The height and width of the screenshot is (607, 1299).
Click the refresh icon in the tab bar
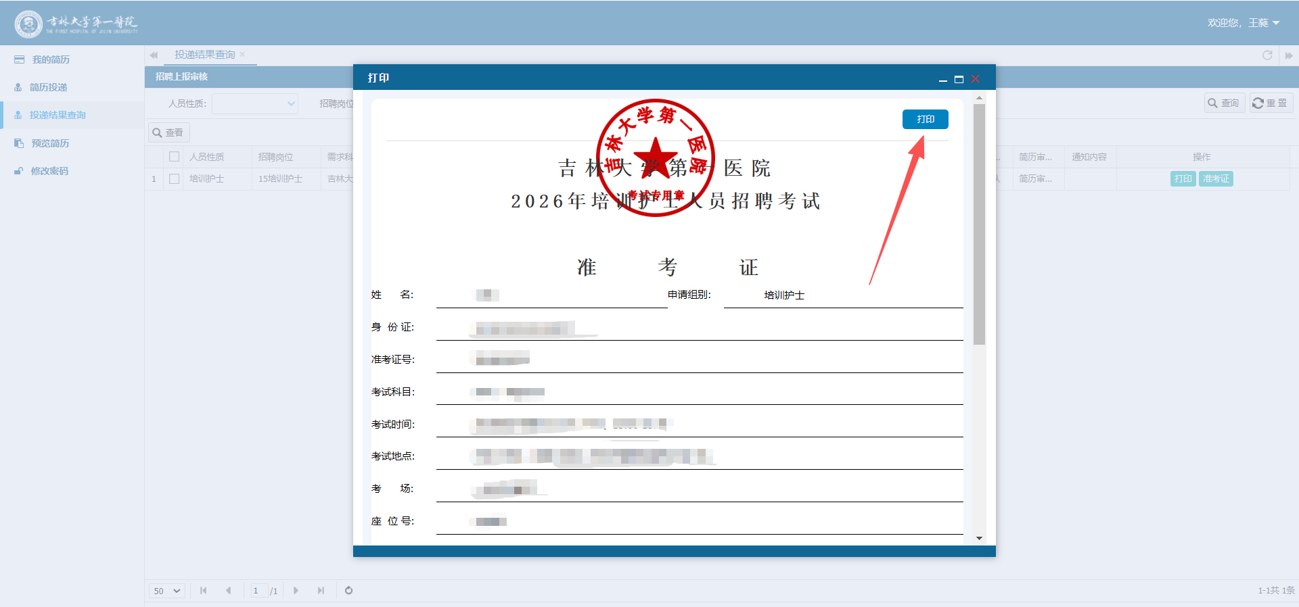(1267, 55)
